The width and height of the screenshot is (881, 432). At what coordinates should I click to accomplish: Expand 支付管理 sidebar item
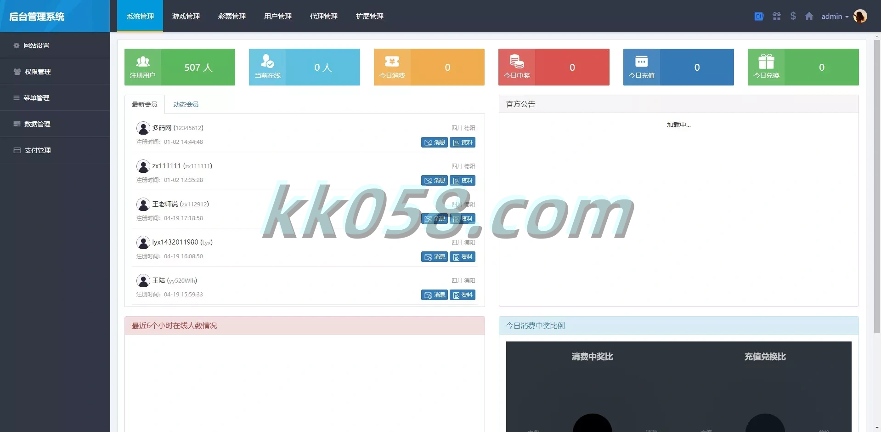(x=55, y=150)
